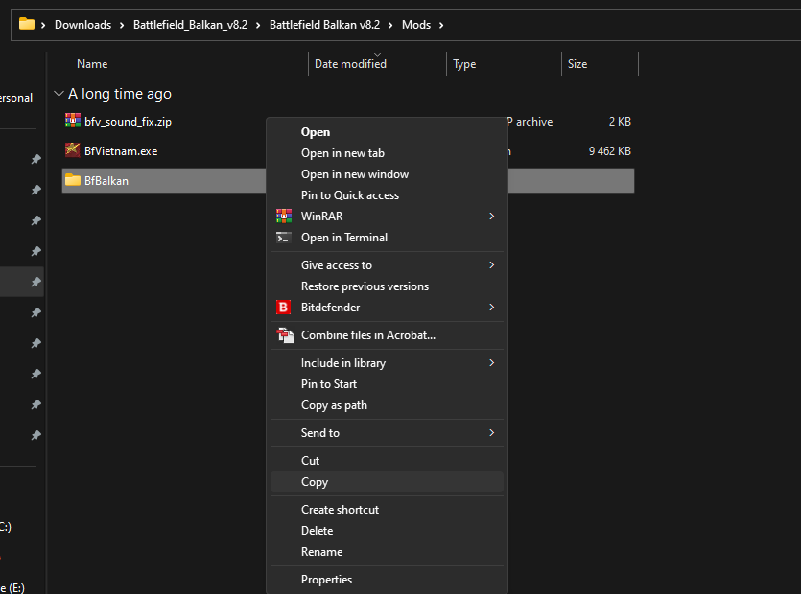Click the Open in Terminal icon
801x594 pixels.
(x=283, y=238)
